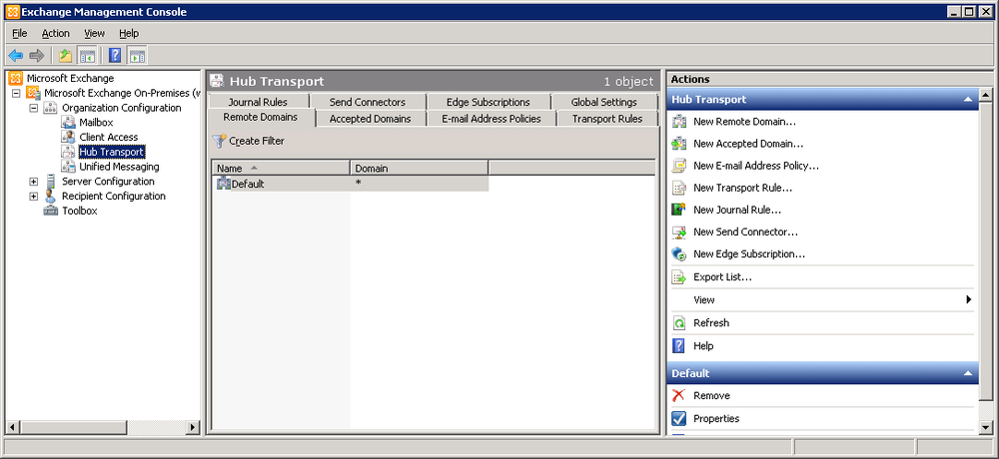Click the blue Help toolbar icon
This screenshot has height=459, width=999.
coord(115,56)
